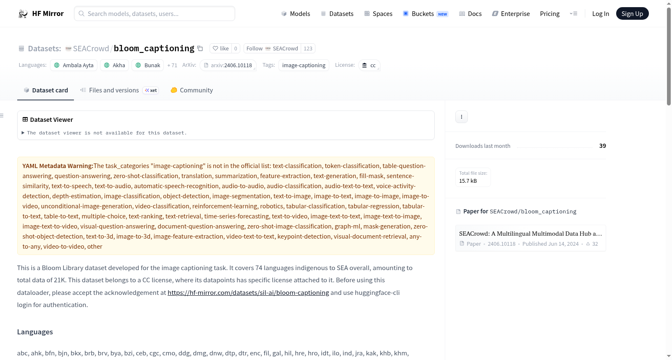Click the globe icon on Akha tag
The width and height of the screenshot is (672, 360).
pos(107,66)
